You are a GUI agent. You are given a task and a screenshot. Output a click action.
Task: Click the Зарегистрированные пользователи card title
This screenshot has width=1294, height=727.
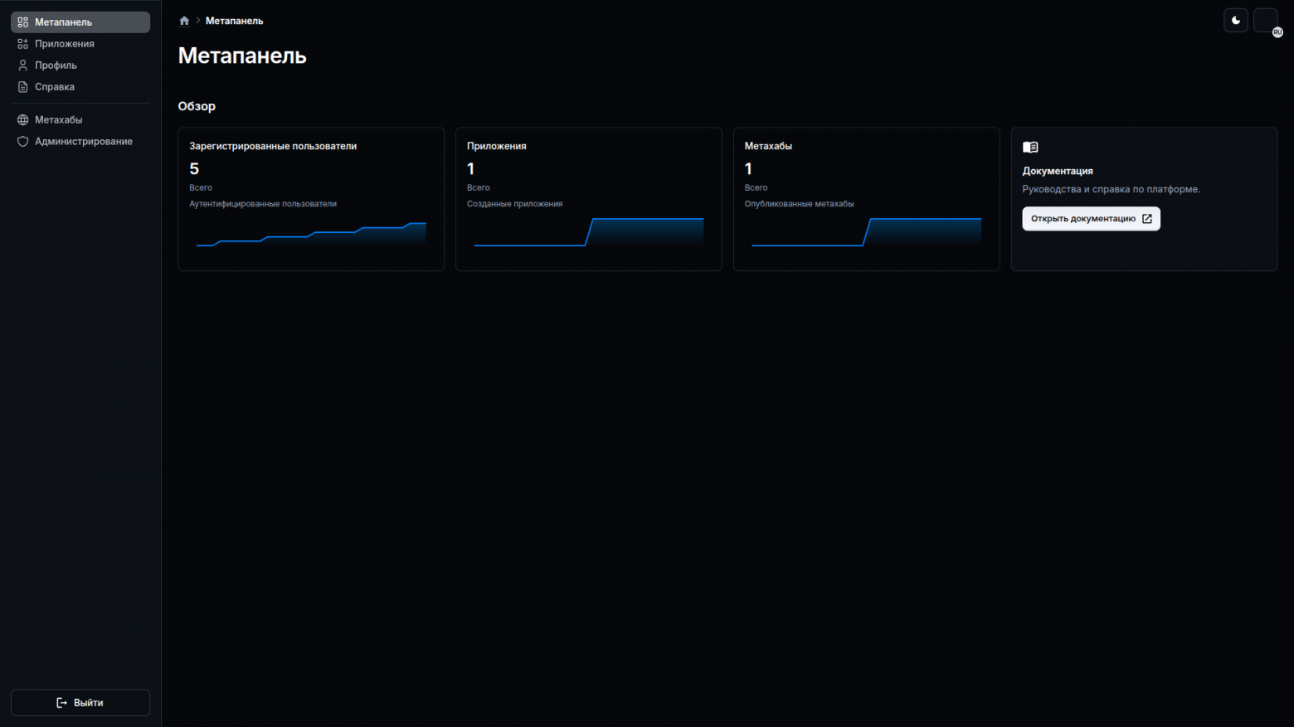tap(273, 146)
